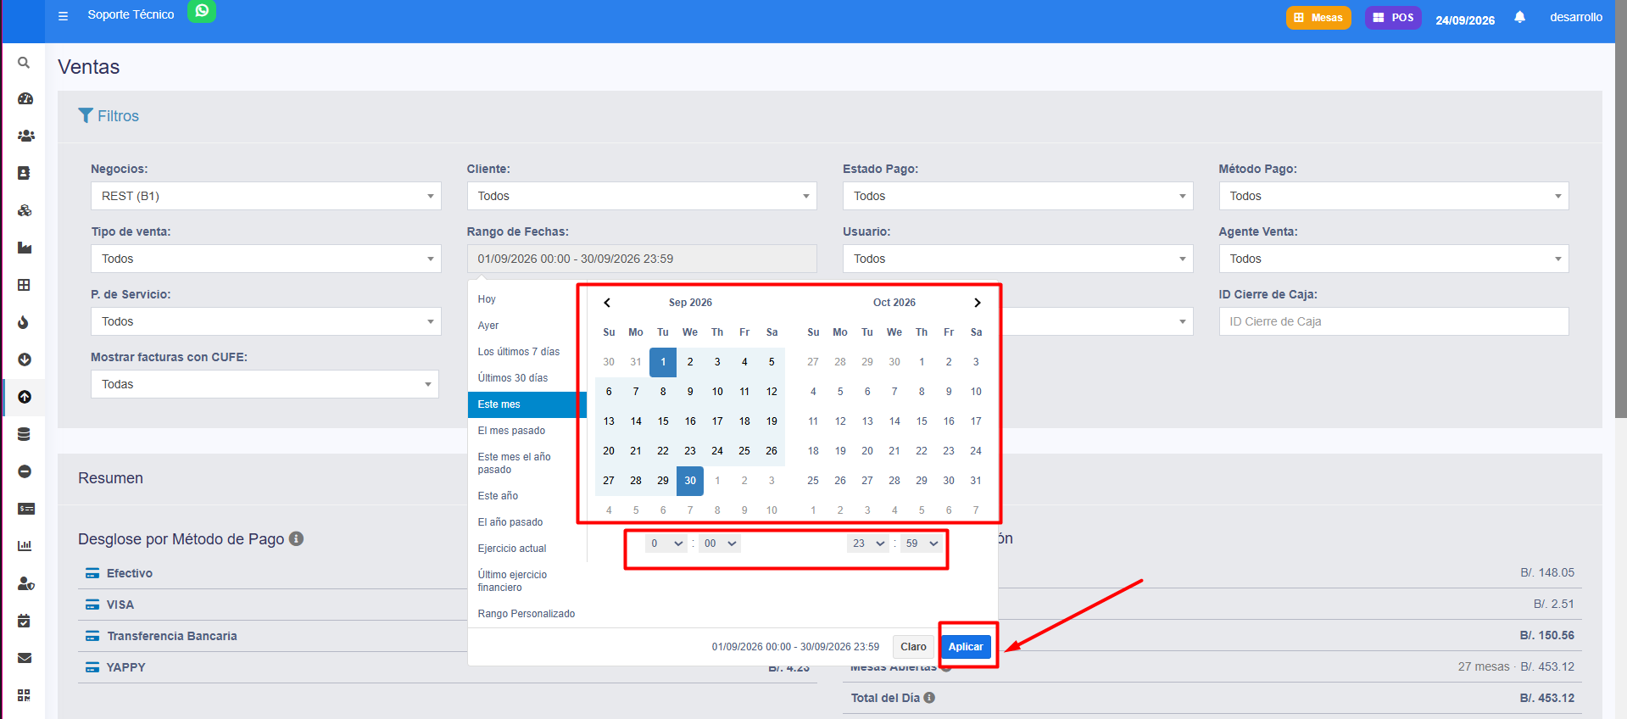Viewport: 1627px width, 719px height.
Task: Go to next month in calendar
Action: tap(977, 303)
